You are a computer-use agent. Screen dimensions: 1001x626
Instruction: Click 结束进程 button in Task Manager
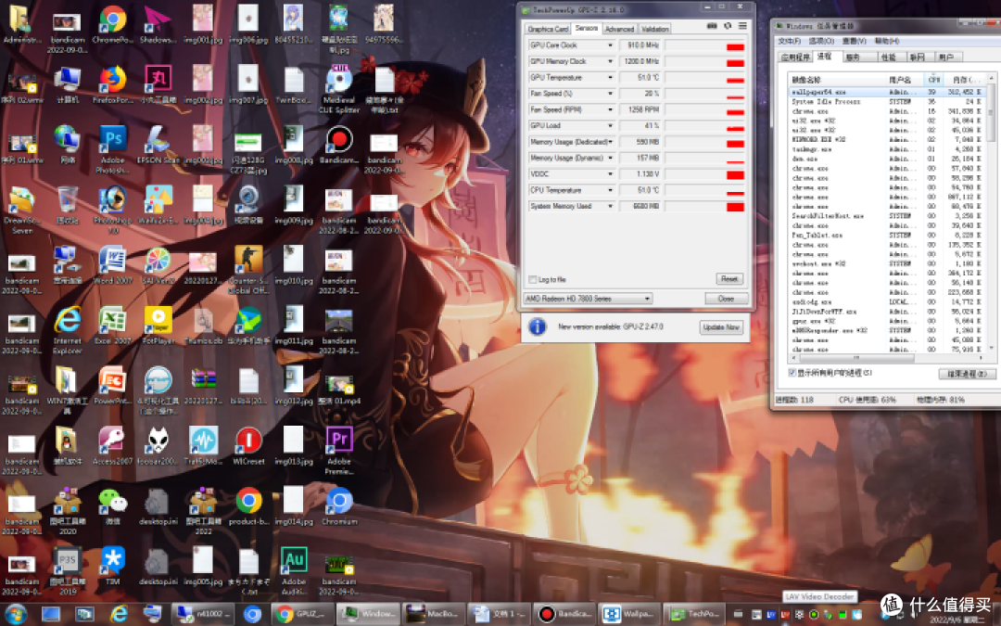point(967,374)
